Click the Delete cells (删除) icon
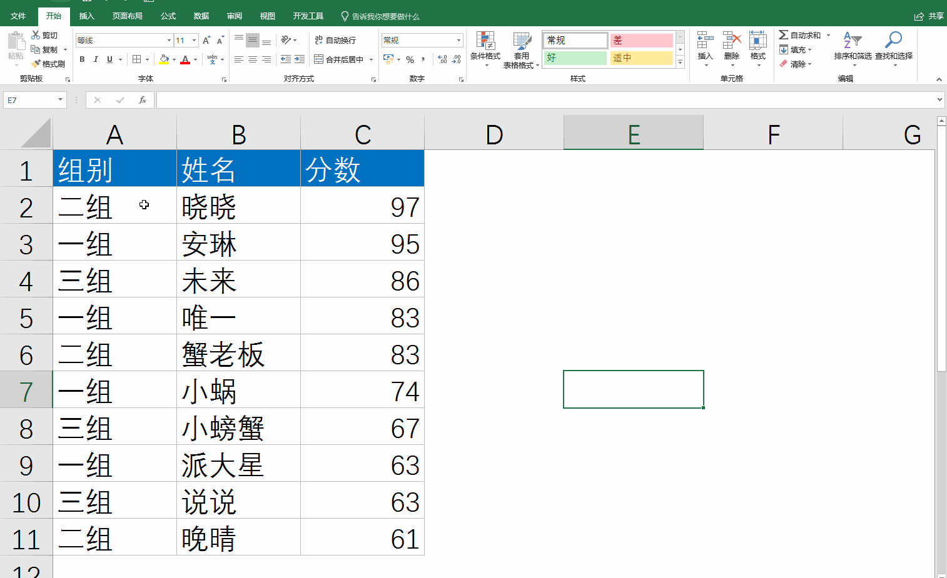This screenshot has height=578, width=947. click(732, 41)
